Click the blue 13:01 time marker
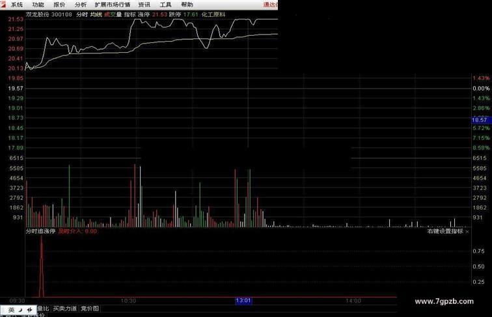The width and height of the screenshot is (492, 317). [243, 301]
